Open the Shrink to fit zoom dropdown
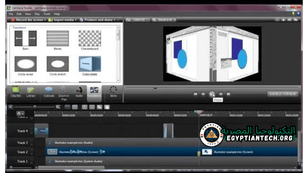The image size is (303, 173). [x=164, y=19]
